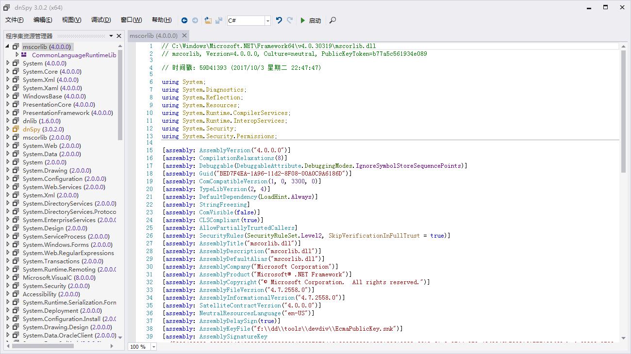This screenshot has width=631, height=354.
Task: Click the Microsoft.VisualC (8.0.0.0) assembly icon
Action: tap(16, 277)
